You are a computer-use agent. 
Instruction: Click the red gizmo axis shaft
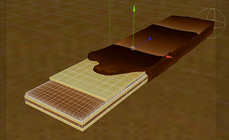[x=150, y=53]
